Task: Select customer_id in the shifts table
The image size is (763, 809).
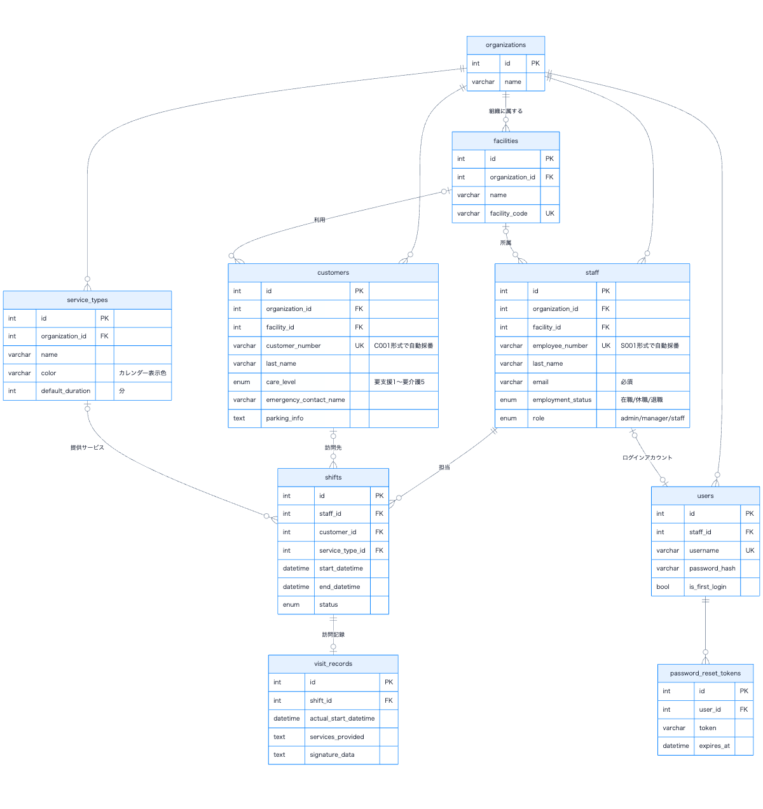Action: point(342,532)
